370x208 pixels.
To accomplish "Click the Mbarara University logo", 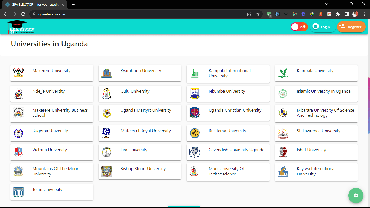I will 283,112.
